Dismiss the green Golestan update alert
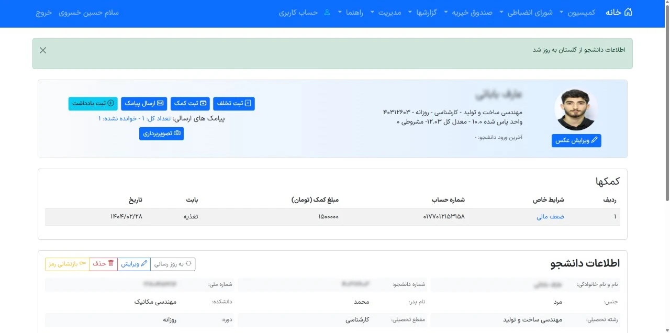Screen dimensions: 670x333 point(43,50)
